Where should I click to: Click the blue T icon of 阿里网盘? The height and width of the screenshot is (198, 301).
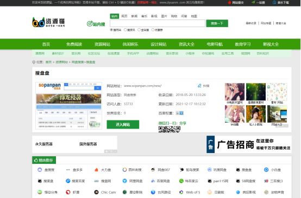coord(124,181)
